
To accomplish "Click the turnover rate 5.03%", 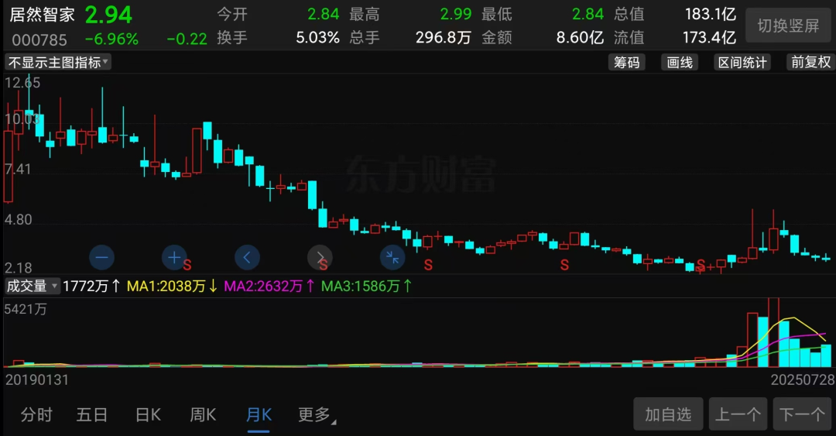I will [318, 37].
